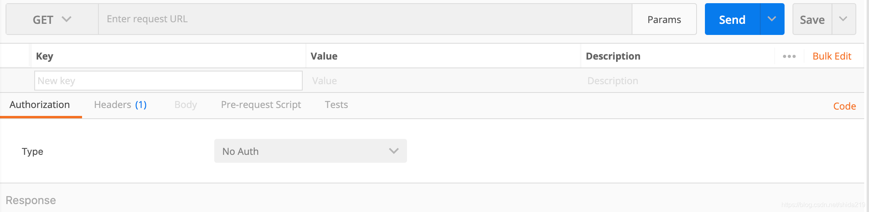The height and width of the screenshot is (212, 869).
Task: Expand the Save options arrow
Action: (x=844, y=19)
